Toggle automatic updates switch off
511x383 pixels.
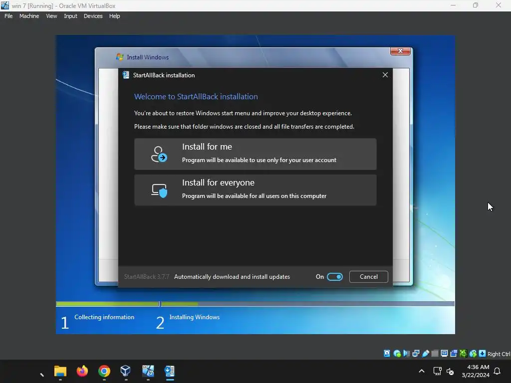[x=335, y=276]
